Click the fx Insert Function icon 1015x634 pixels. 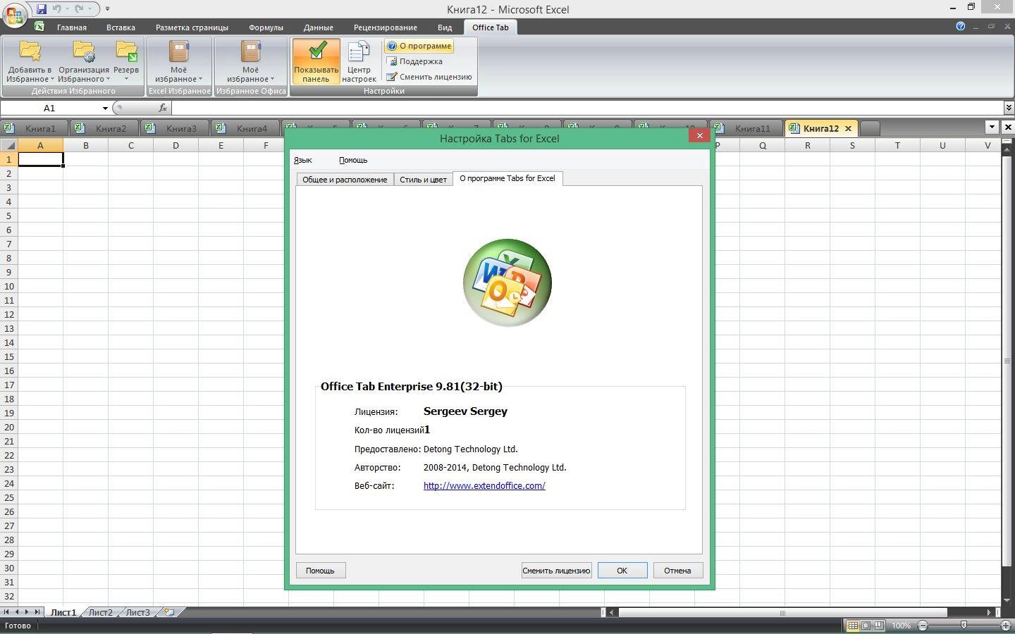163,108
